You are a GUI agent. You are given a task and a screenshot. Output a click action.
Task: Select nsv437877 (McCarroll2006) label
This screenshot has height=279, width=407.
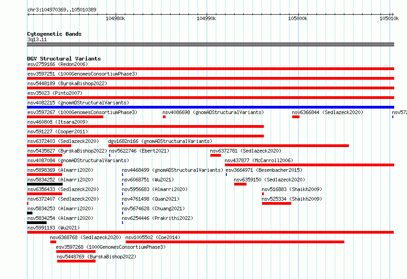tap(259, 160)
